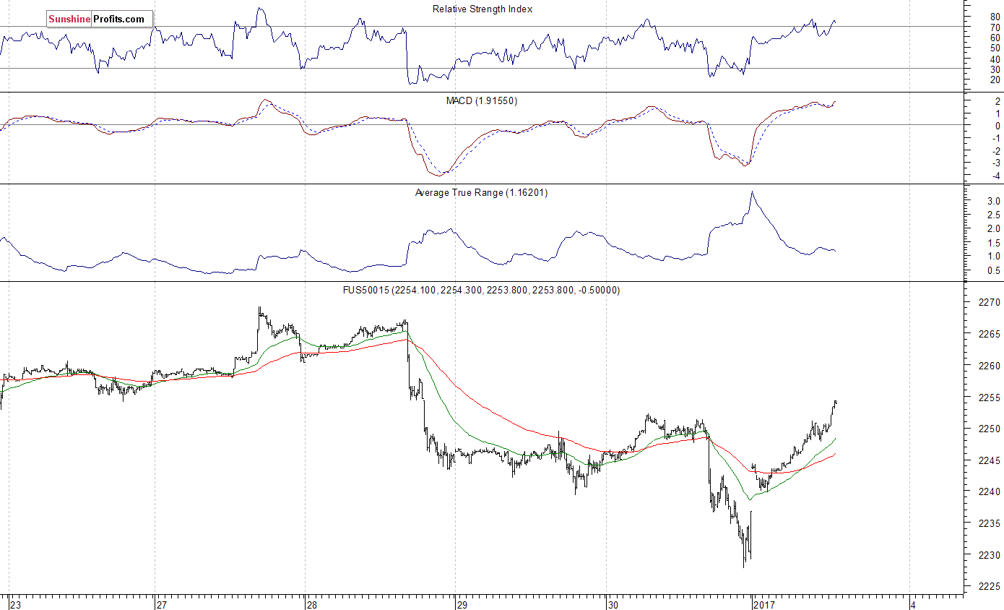Click the ATR 0.5 axis value

coord(993,271)
